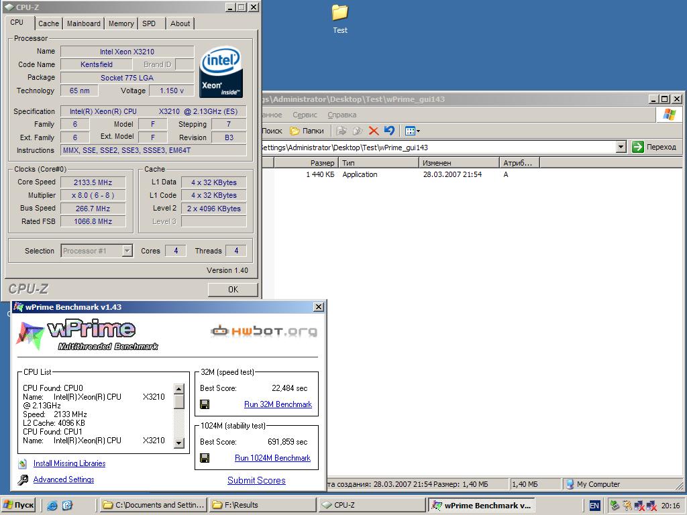Click the CPU List scroll up arrow
The height and width of the screenshot is (515, 687).
click(178, 389)
